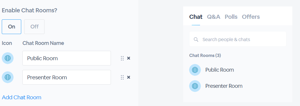Click Presenter Room globe icon in chat preview
300x106 pixels.
[x=195, y=86]
